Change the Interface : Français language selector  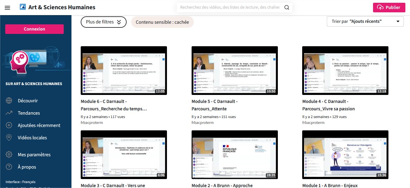point(20,182)
